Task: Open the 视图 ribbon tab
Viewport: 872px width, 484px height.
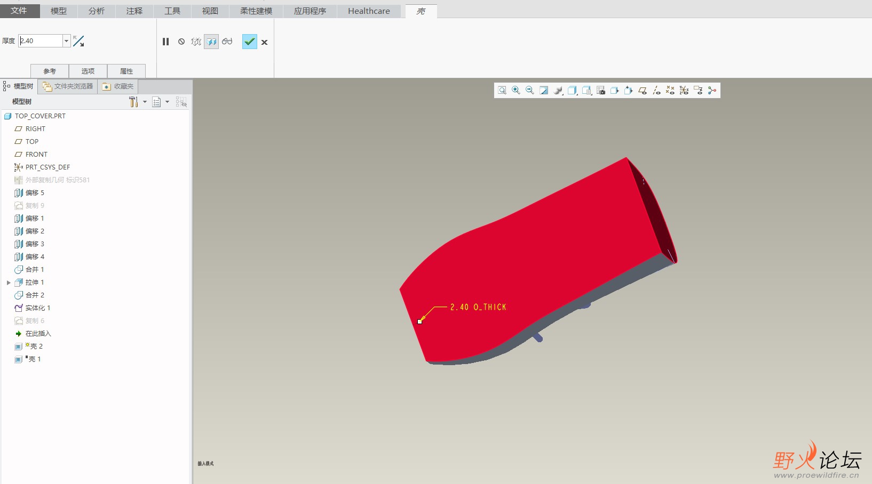Action: click(x=210, y=11)
